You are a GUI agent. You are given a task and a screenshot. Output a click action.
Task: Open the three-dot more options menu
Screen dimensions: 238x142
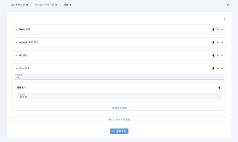click(224, 19)
